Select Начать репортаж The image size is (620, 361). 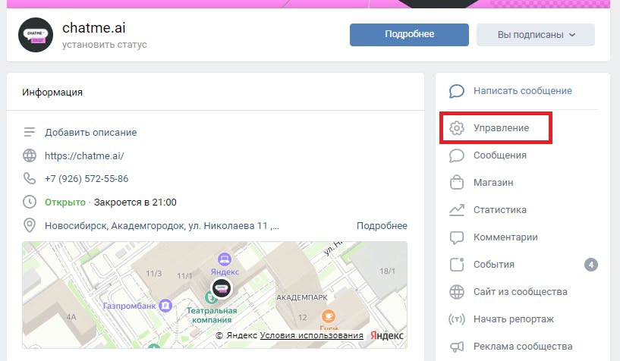(x=514, y=319)
